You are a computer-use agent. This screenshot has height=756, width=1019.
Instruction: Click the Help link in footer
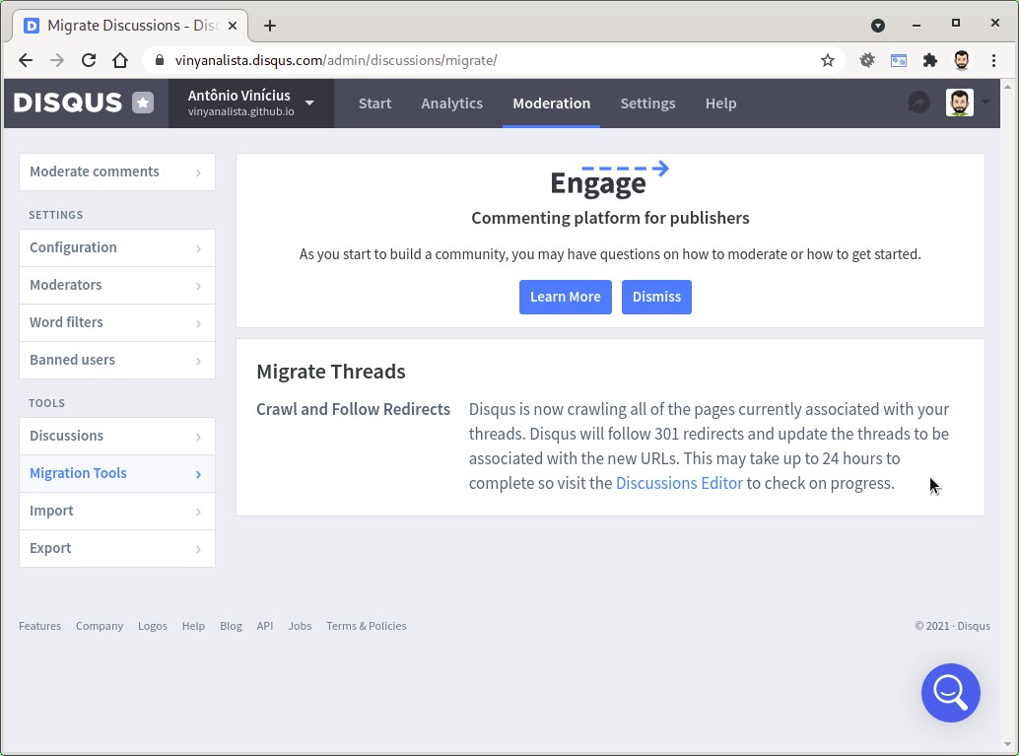[193, 626]
